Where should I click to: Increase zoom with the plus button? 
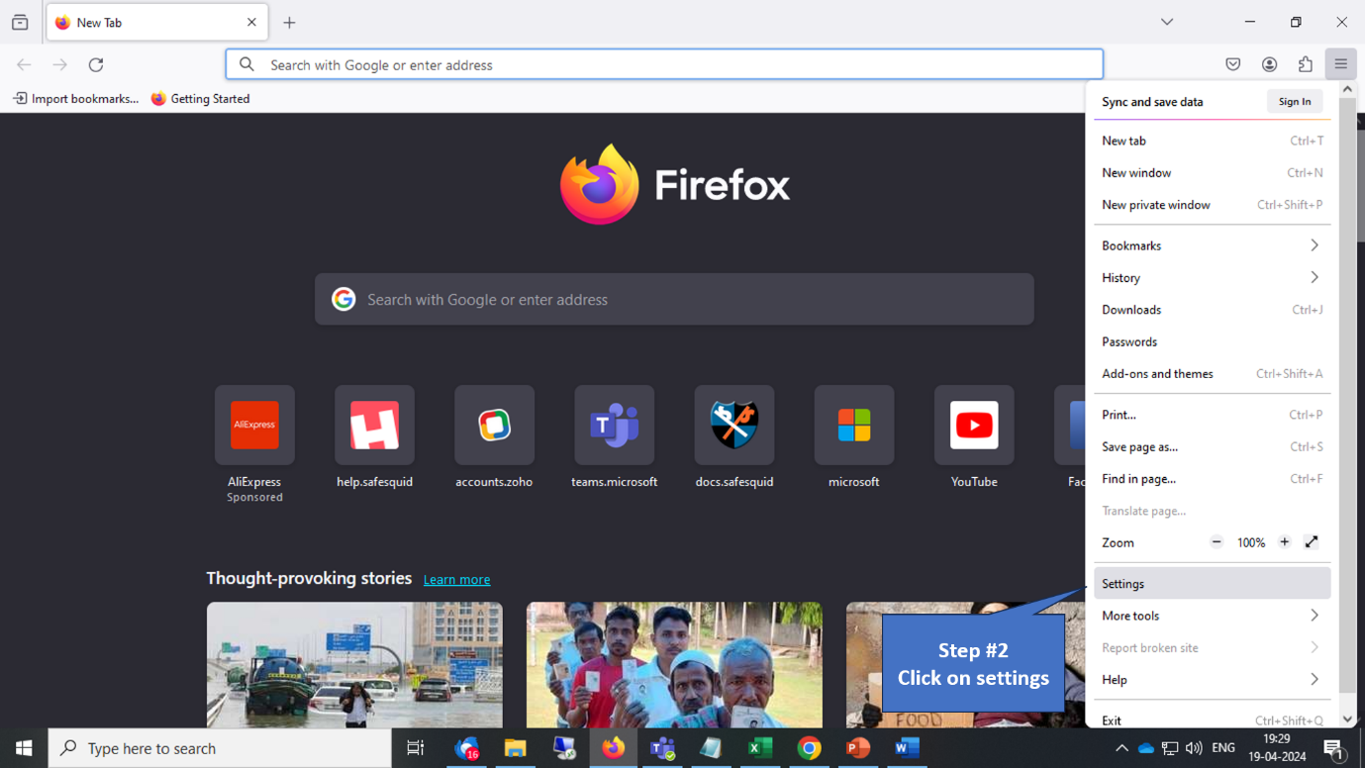pos(1284,542)
